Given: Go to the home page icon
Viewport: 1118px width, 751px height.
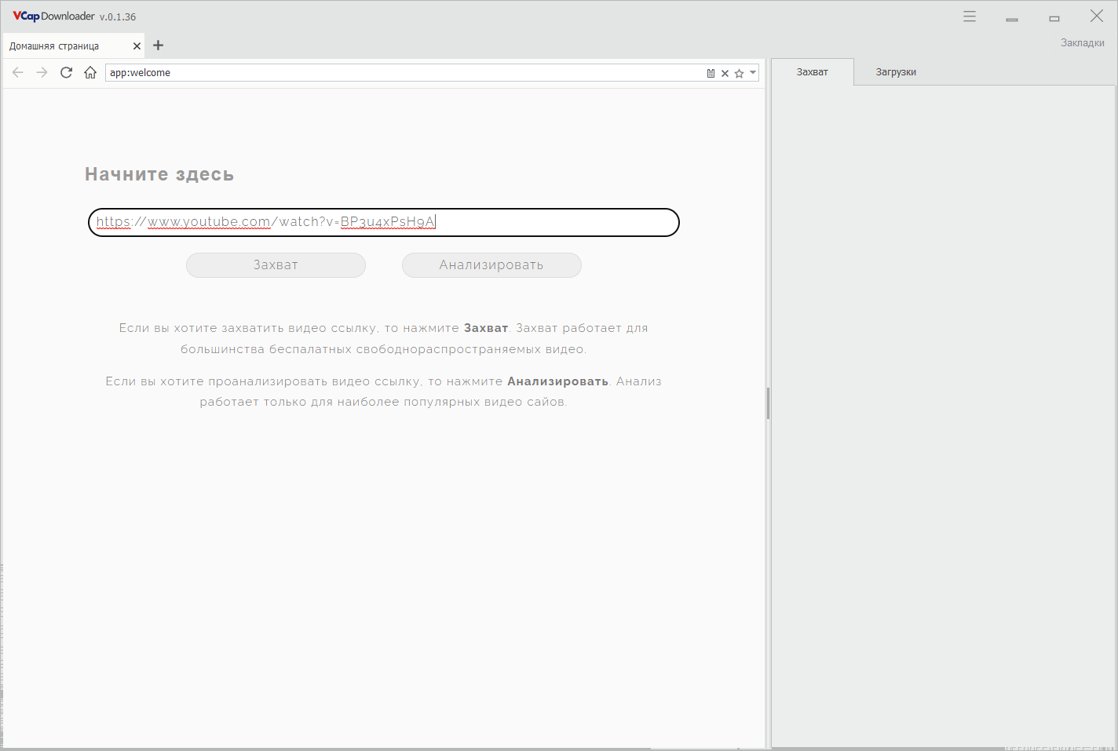Looking at the screenshot, I should click(x=90, y=72).
